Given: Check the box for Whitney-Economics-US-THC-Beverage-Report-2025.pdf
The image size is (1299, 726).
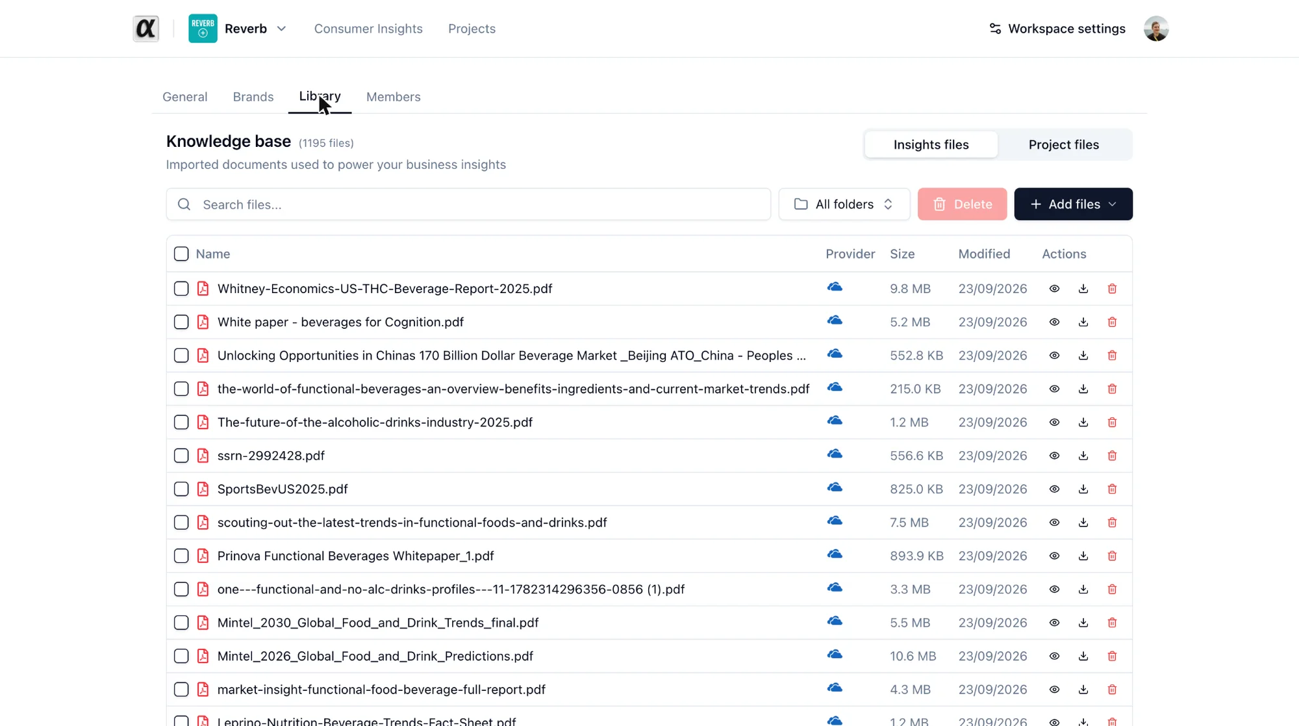Looking at the screenshot, I should [x=181, y=289].
